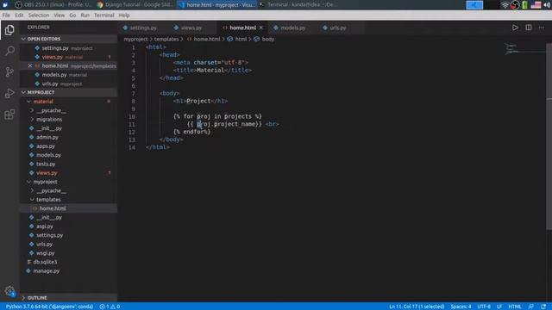Switch to Django Tutorial Google Slides window
552x310 pixels.
click(x=135, y=5)
